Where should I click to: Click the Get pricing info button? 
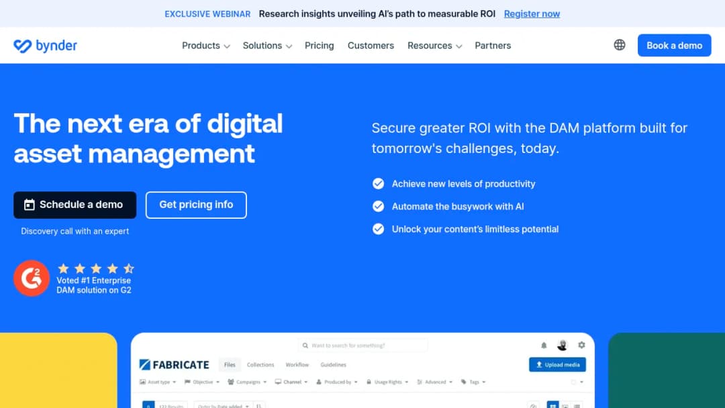coord(196,205)
